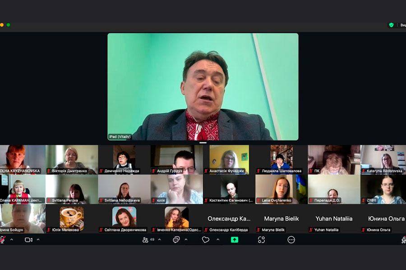The width and height of the screenshot is (406, 270).
Task: Expand participants options chevron
Action: coord(160,240)
